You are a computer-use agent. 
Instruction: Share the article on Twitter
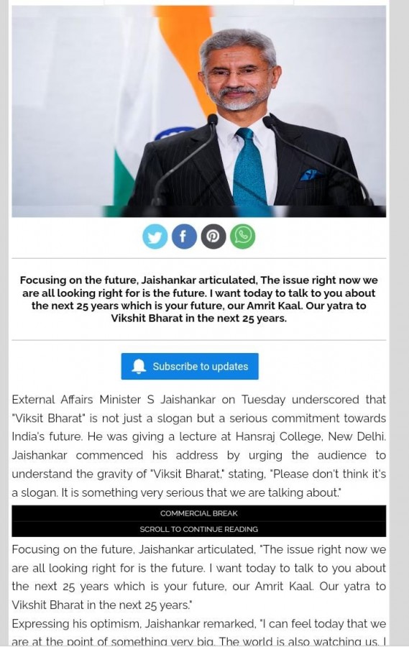pyautogui.click(x=155, y=237)
